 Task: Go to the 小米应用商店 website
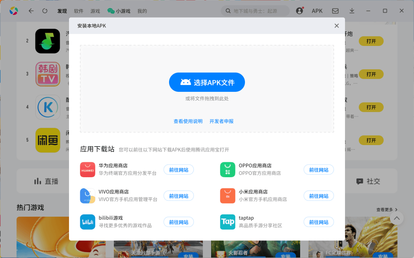click(x=319, y=196)
